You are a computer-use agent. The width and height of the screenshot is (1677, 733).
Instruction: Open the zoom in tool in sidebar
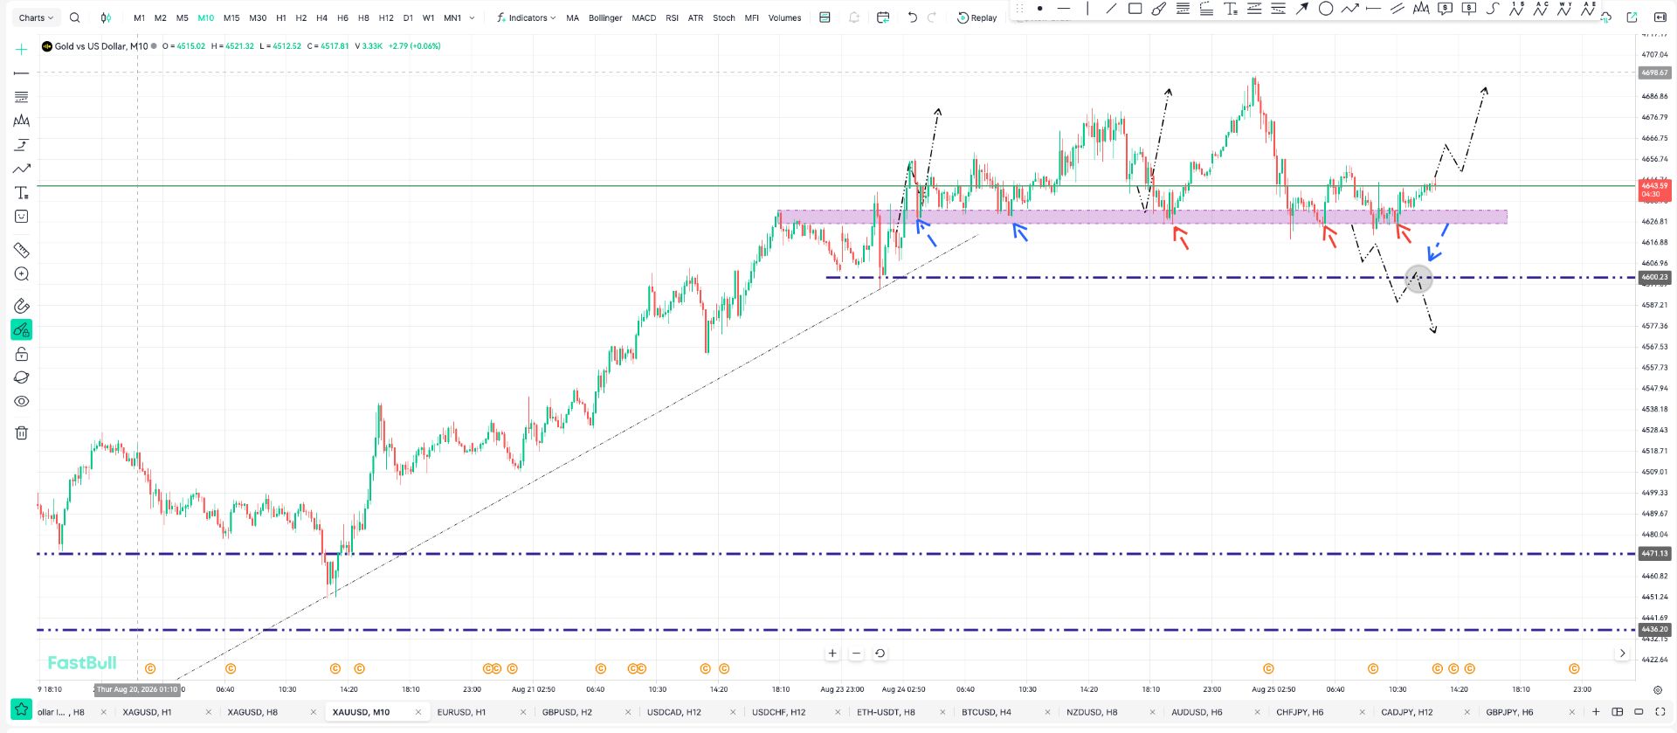click(x=22, y=274)
